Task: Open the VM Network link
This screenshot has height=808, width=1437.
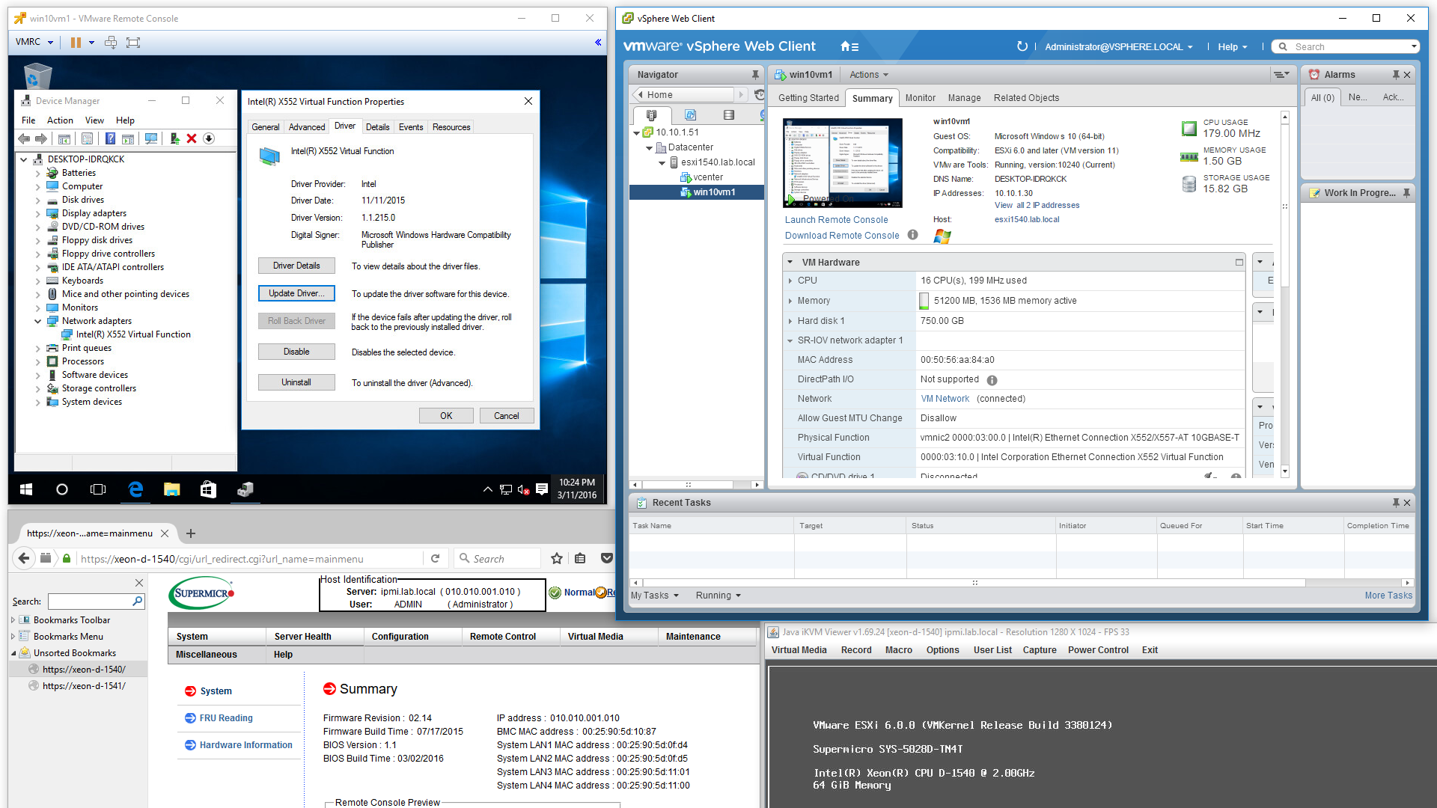Action: point(945,399)
